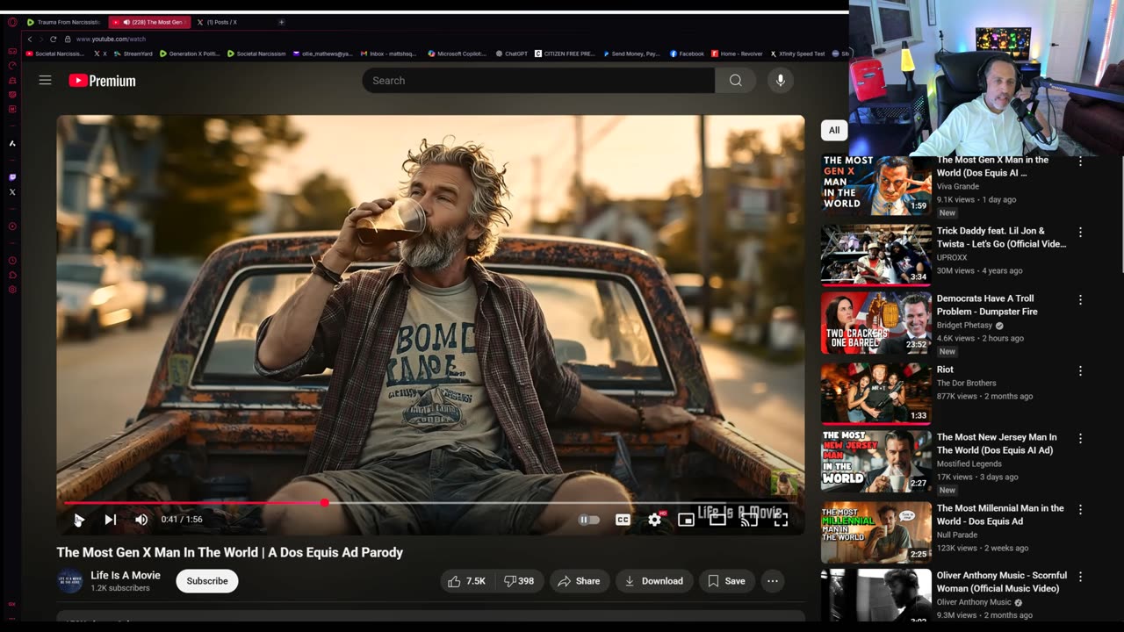Open Twitch icon in Opera sidebar
Screen dimensions: 1124x632
point(12,177)
